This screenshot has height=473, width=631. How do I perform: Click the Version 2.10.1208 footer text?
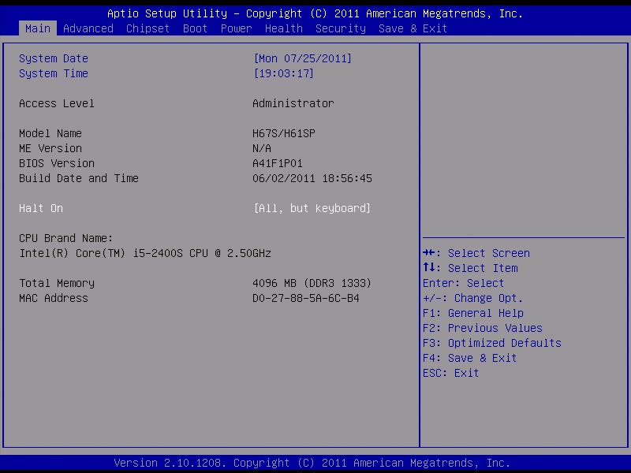(x=312, y=463)
